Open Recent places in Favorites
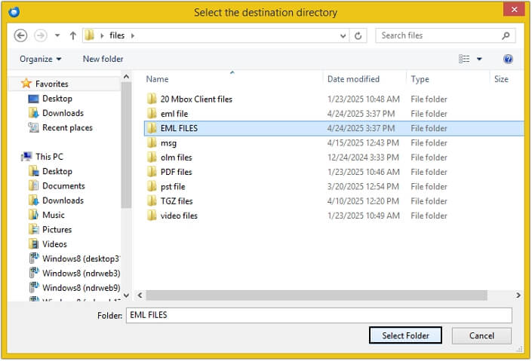This screenshot has width=532, height=361. click(66, 128)
